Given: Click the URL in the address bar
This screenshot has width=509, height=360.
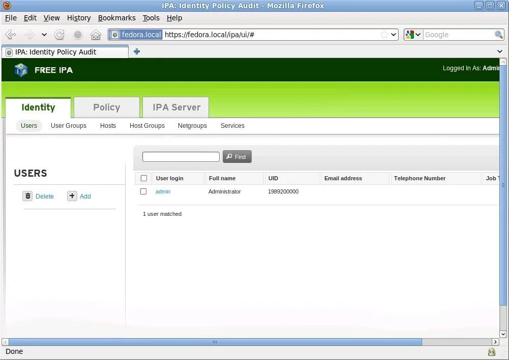Looking at the screenshot, I should 209,35.
